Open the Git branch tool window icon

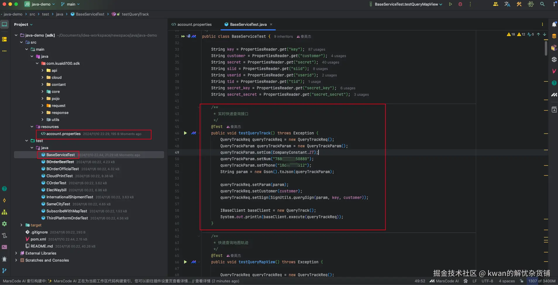pos(4,271)
